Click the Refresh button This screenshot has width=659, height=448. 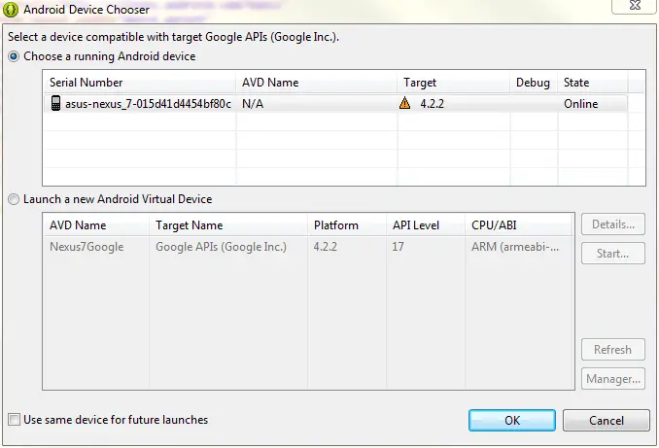pyautogui.click(x=612, y=350)
